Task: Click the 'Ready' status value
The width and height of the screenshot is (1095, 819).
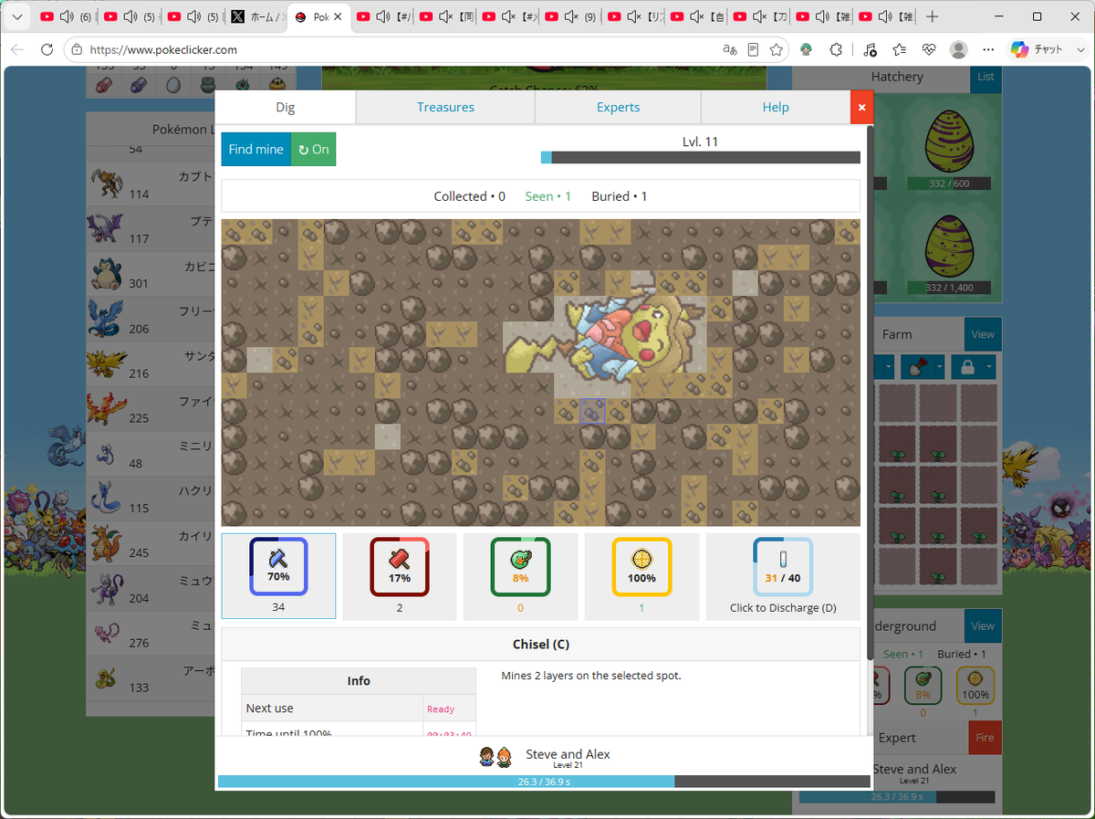Action: point(441,709)
